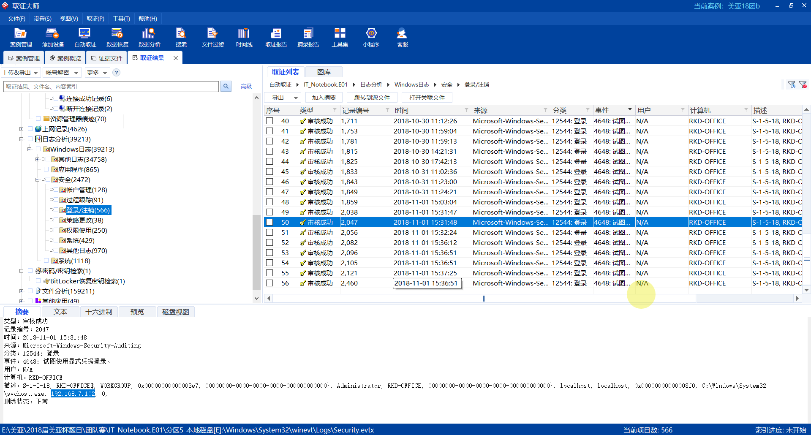This screenshot has height=435, width=811.
Task: Click the 日志分析 tree icon
Action: 38,139
